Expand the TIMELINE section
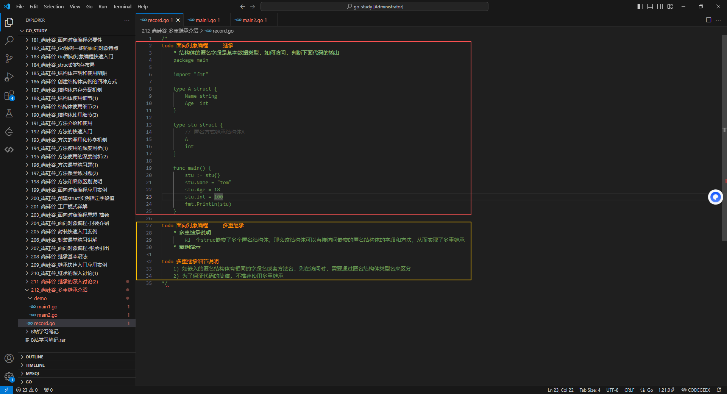727x394 pixels. click(x=77, y=365)
